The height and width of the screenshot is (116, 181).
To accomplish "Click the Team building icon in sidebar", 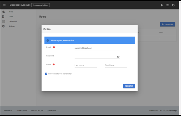I will pyautogui.click(x=3, y=16).
